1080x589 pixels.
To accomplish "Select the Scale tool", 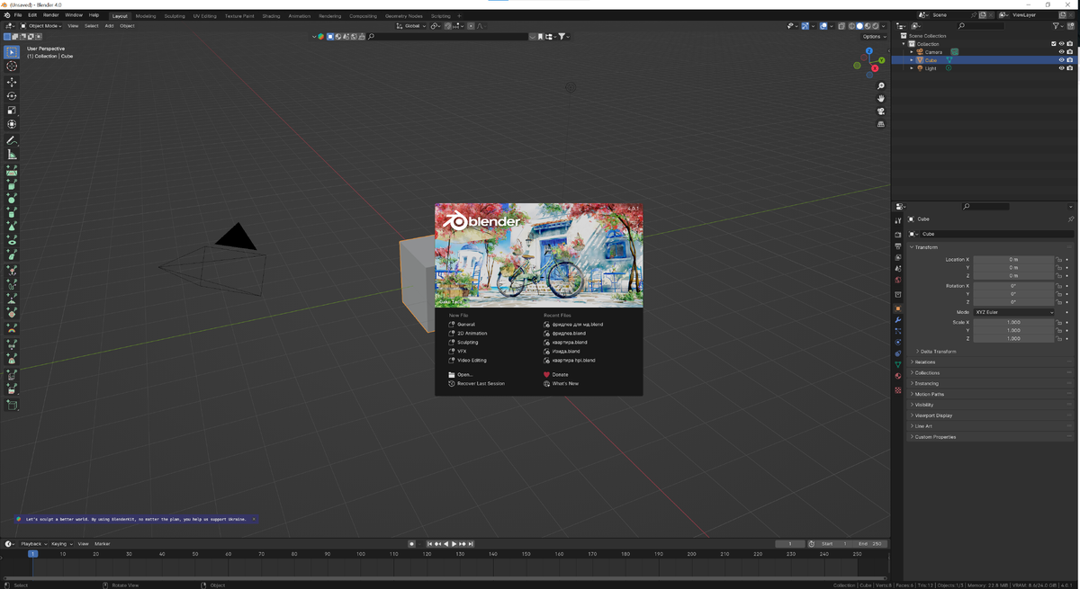I will (x=12, y=111).
